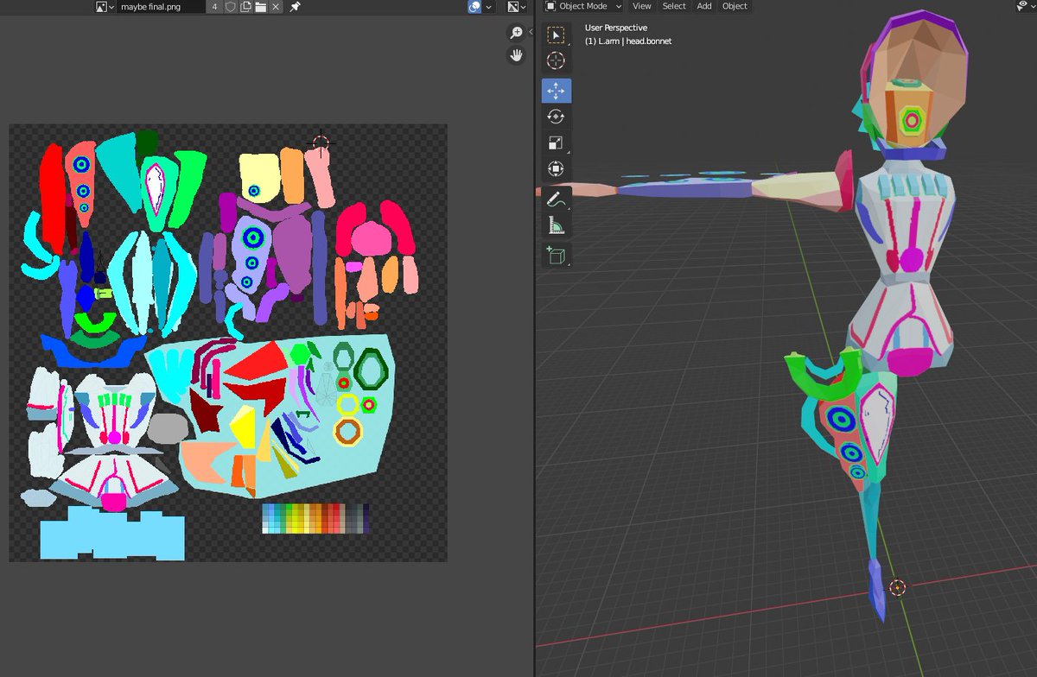Select the Annotate tool
The height and width of the screenshot is (677, 1037).
[556, 199]
